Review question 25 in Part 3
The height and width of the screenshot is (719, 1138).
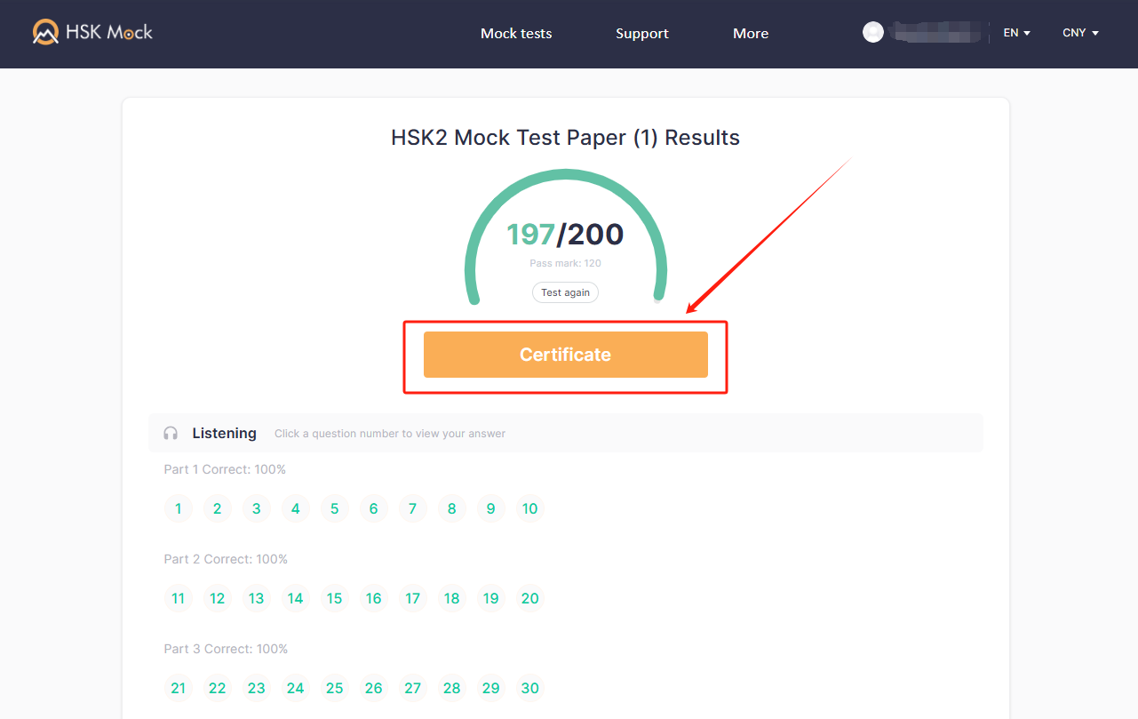tap(334, 688)
